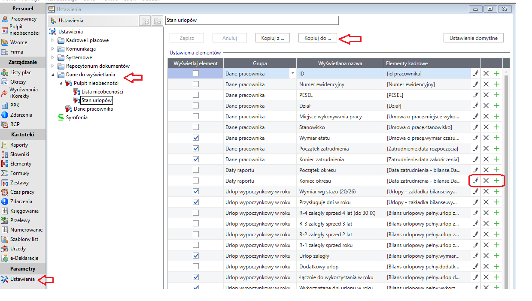Select Symfonia in the settings tree

coord(77,117)
